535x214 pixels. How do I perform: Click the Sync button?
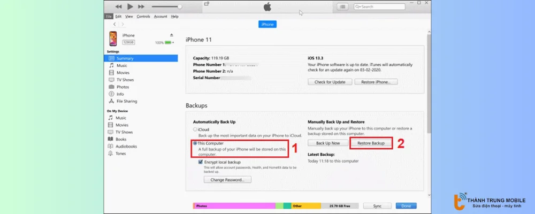pyautogui.click(x=377, y=206)
